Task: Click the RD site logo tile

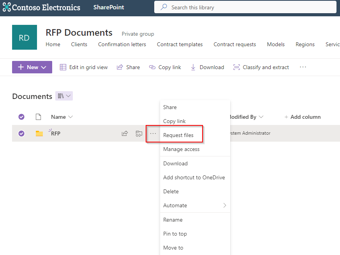Action: [25, 37]
